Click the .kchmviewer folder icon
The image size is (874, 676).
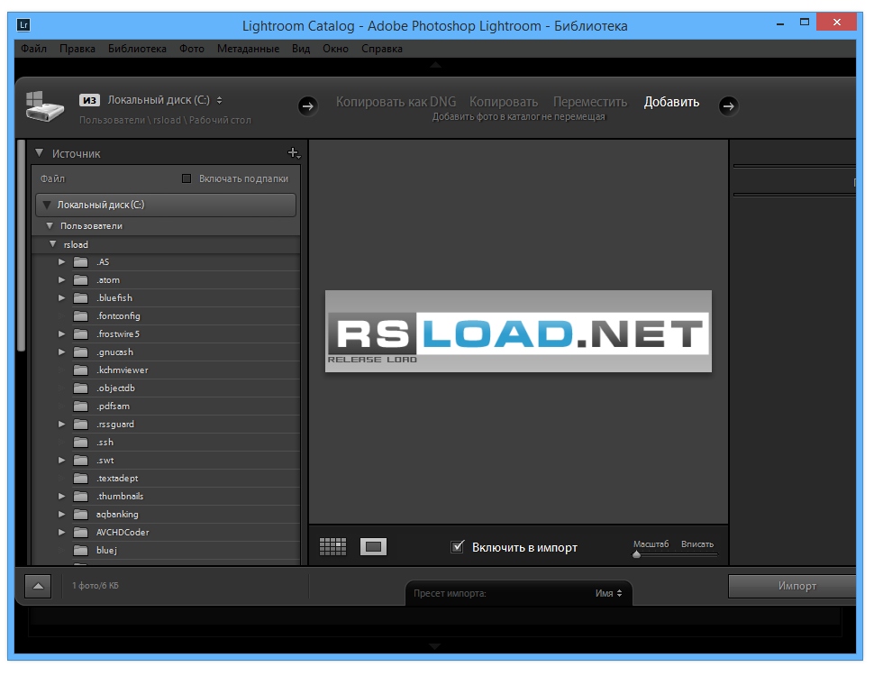tap(81, 370)
